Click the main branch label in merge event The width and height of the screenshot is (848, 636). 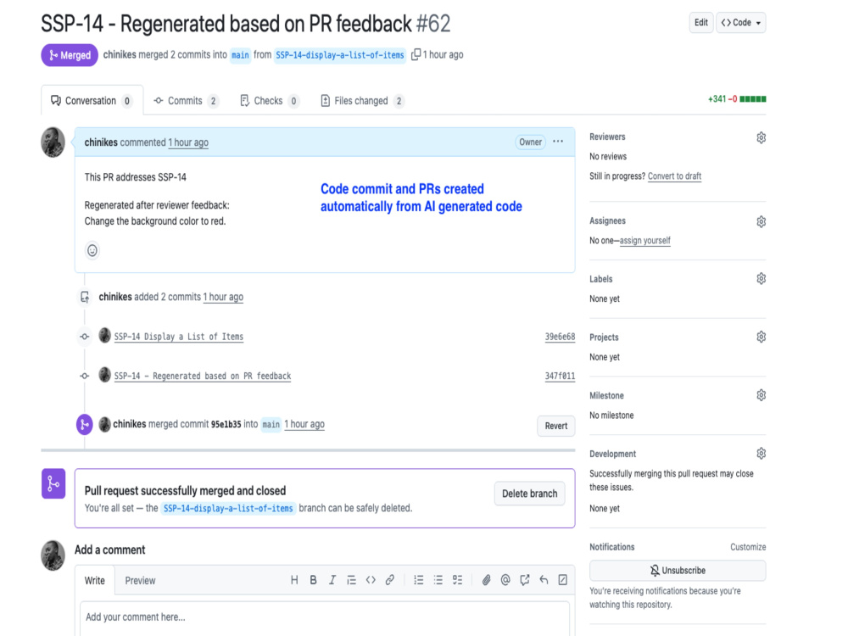coord(271,424)
